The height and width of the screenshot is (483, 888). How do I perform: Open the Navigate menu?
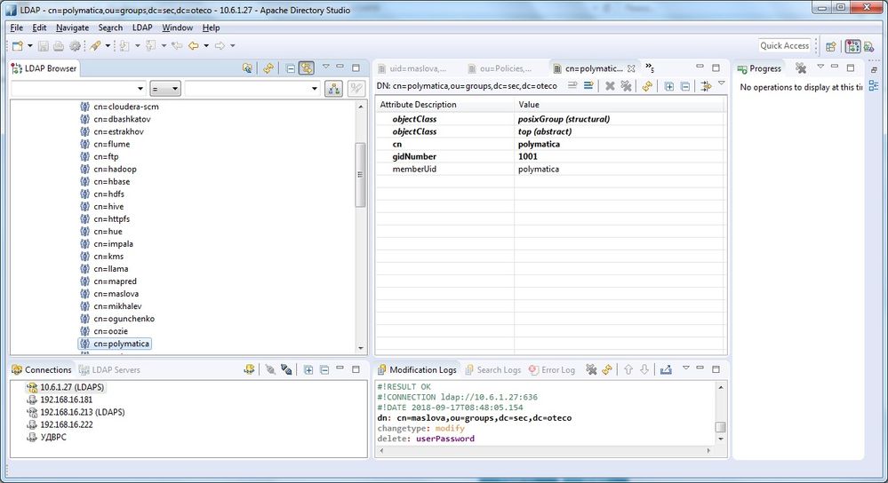[72, 28]
